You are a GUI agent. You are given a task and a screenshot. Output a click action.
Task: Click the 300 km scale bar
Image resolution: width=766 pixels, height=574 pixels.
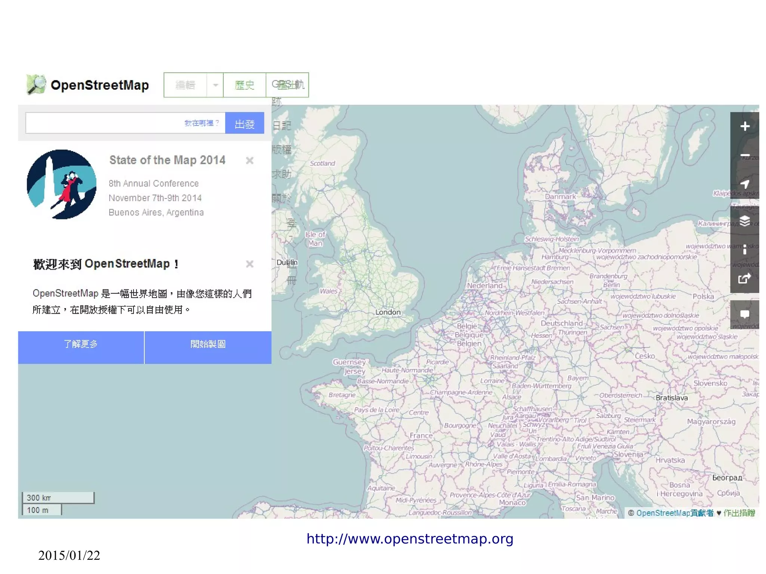coord(58,497)
